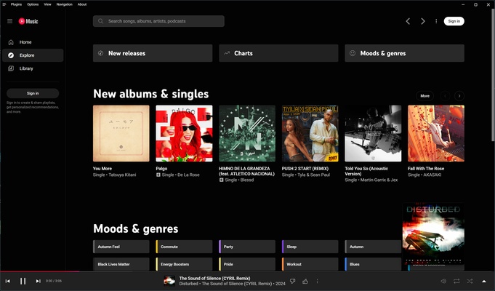Viewport: 495px width, 291px height.
Task: Click the search songs input field
Action: [158, 21]
